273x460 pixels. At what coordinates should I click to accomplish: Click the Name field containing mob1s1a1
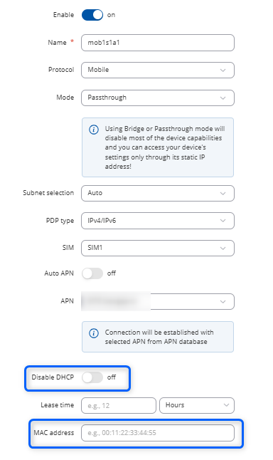click(x=158, y=43)
